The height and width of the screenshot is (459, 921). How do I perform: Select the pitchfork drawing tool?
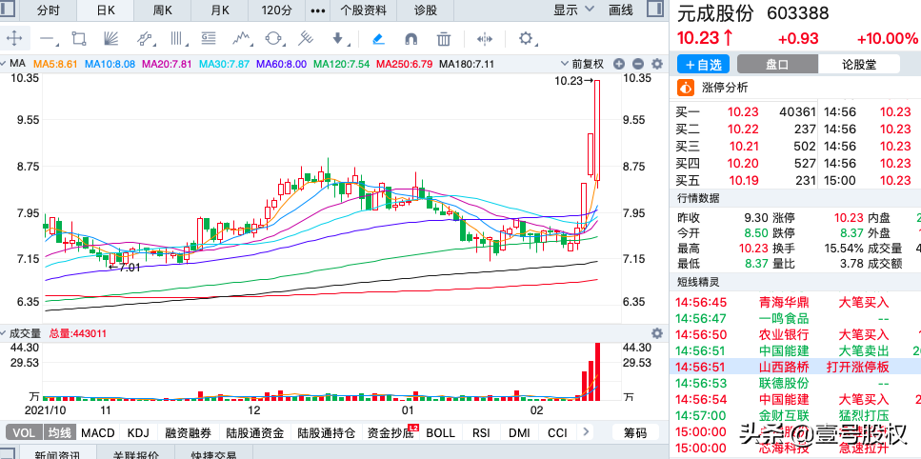[306, 39]
